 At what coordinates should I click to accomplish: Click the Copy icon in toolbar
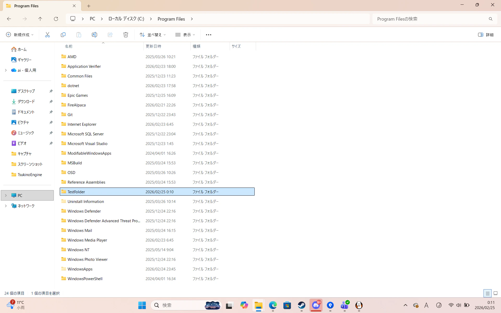tap(63, 35)
